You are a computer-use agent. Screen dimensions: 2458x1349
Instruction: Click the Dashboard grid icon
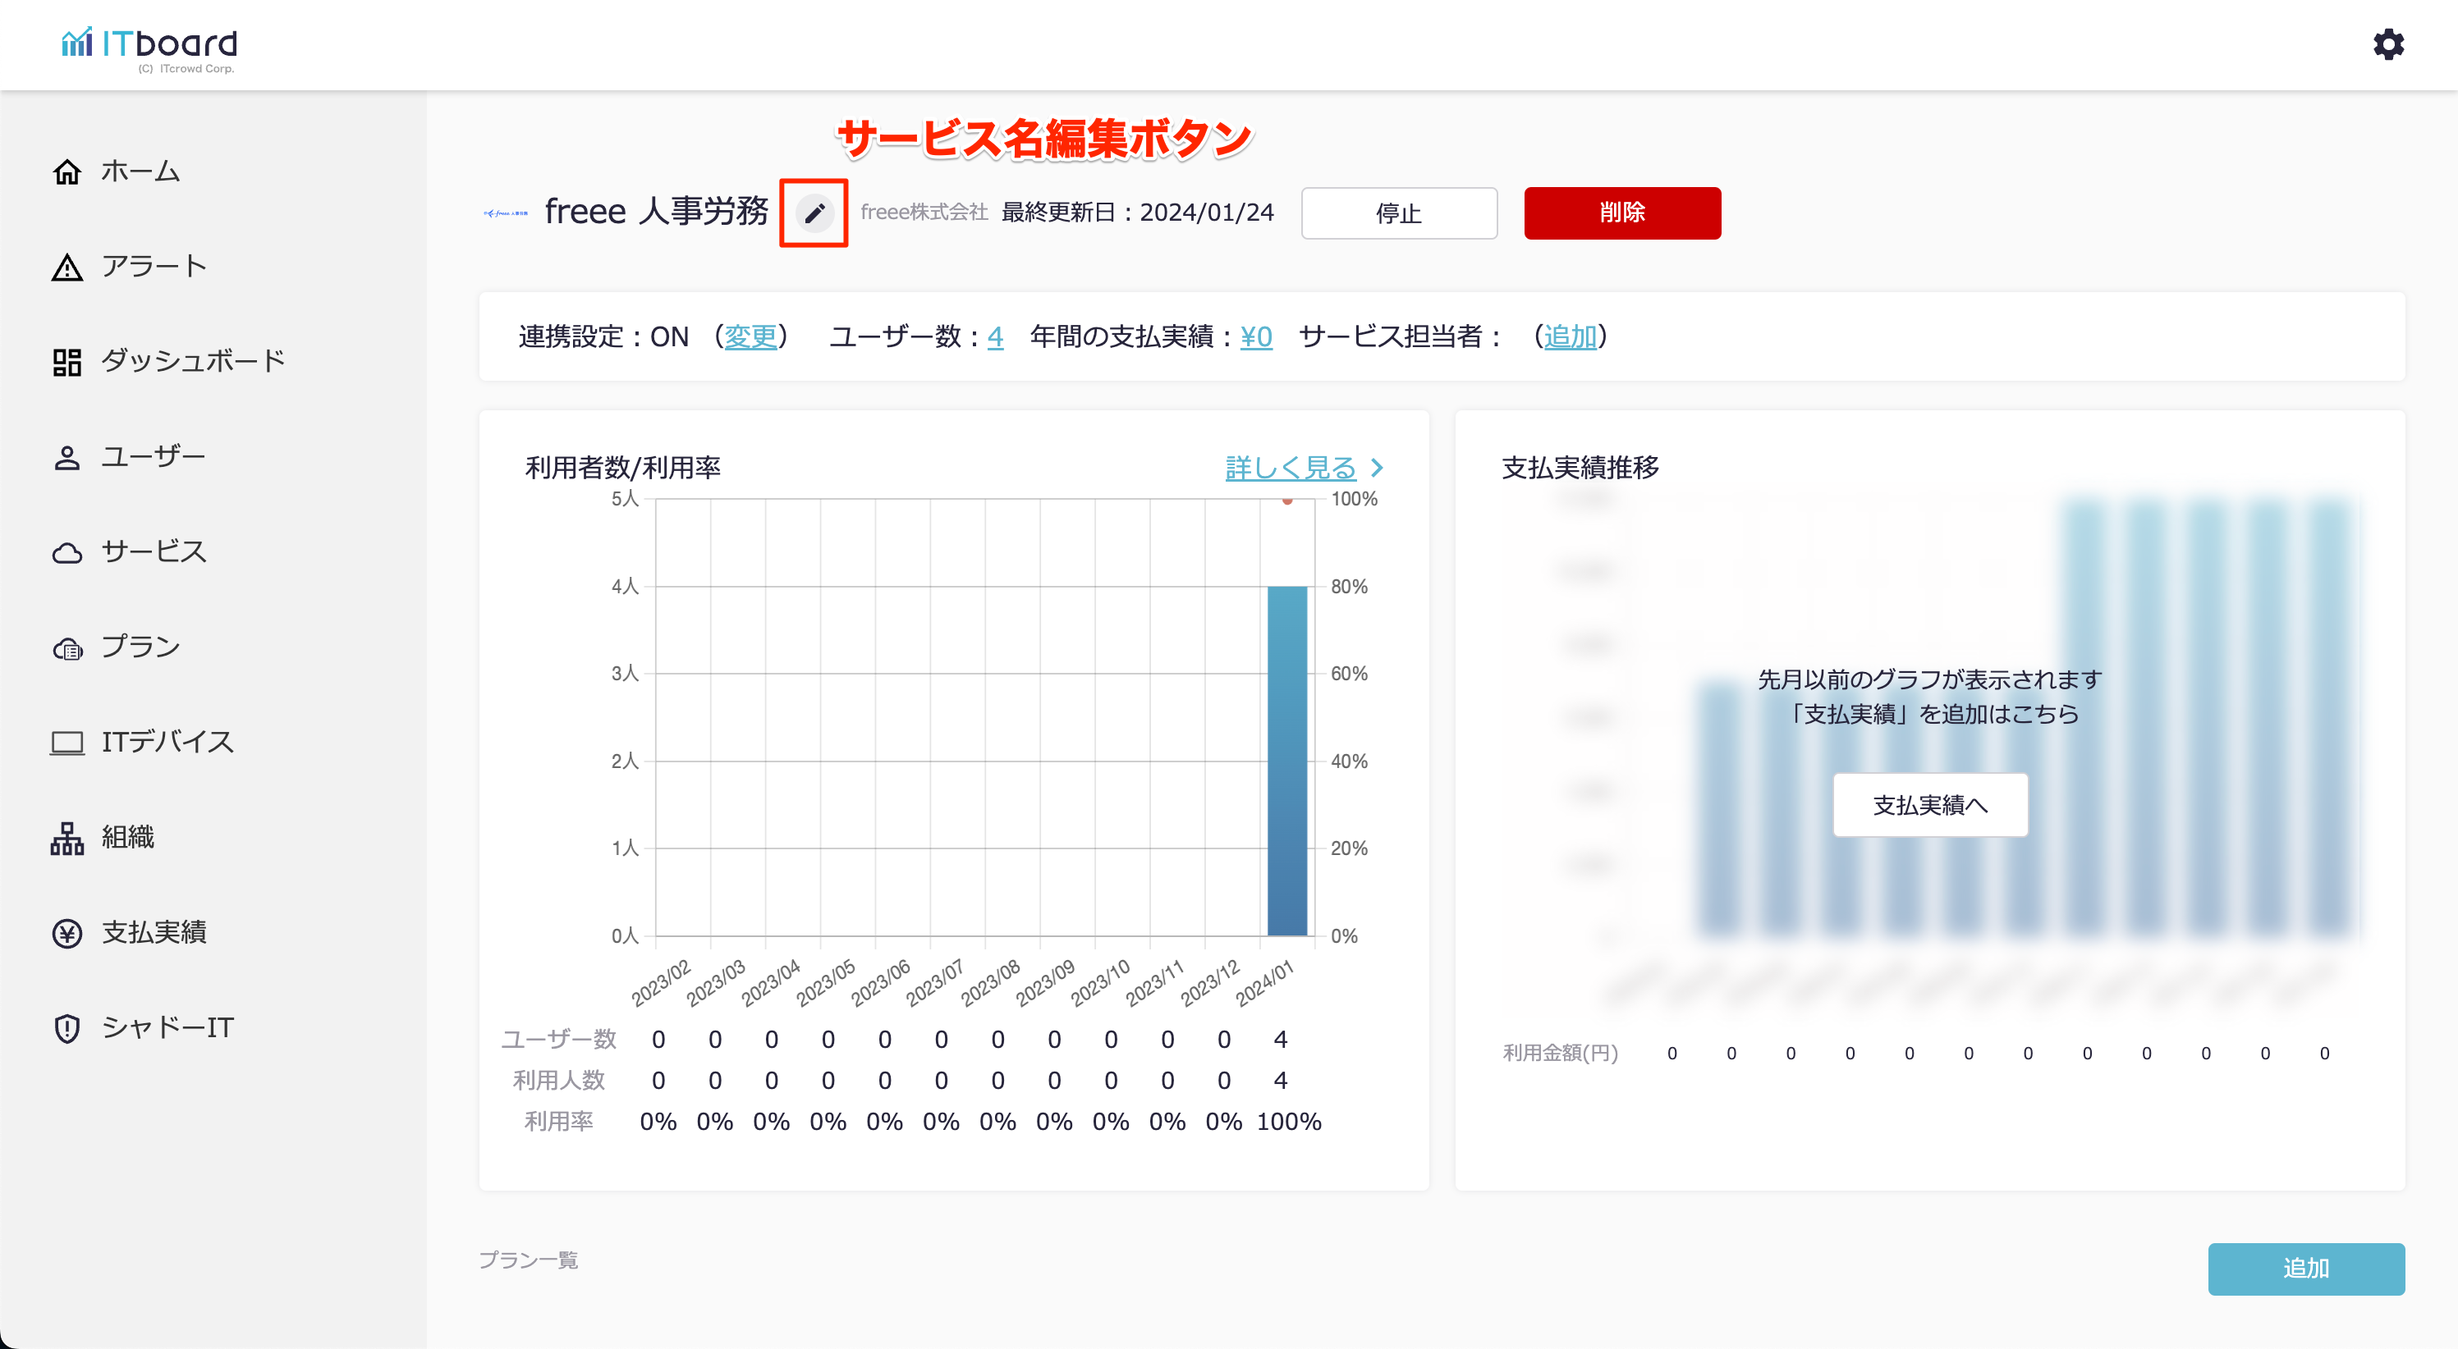pyautogui.click(x=66, y=362)
